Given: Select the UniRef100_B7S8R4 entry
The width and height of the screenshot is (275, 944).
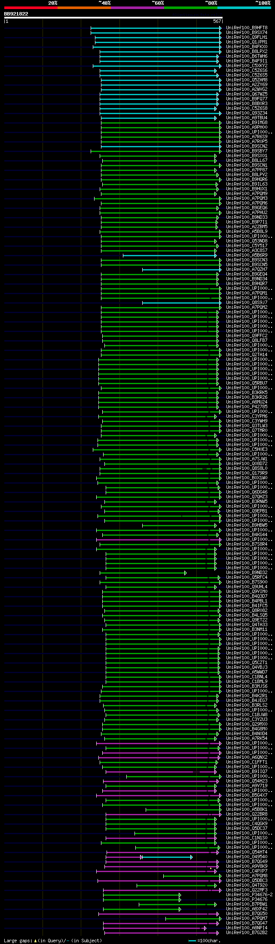Looking at the screenshot, I should (x=247, y=544).
